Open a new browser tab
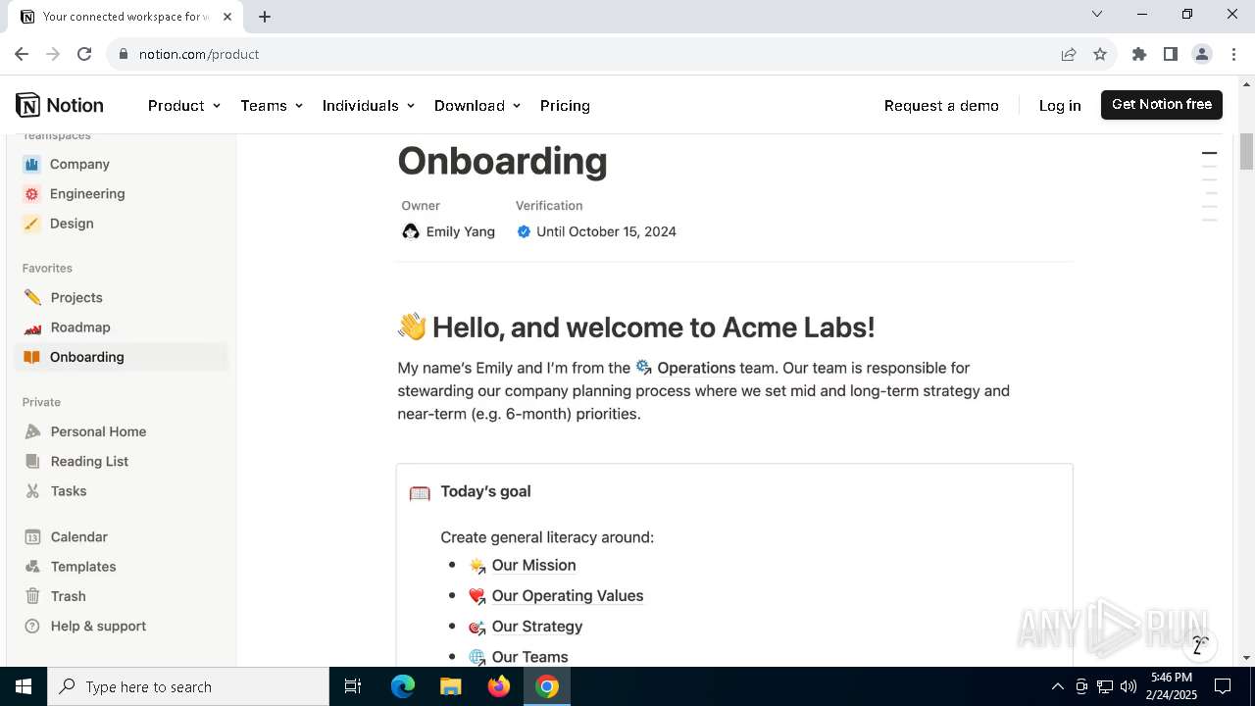 (x=265, y=17)
